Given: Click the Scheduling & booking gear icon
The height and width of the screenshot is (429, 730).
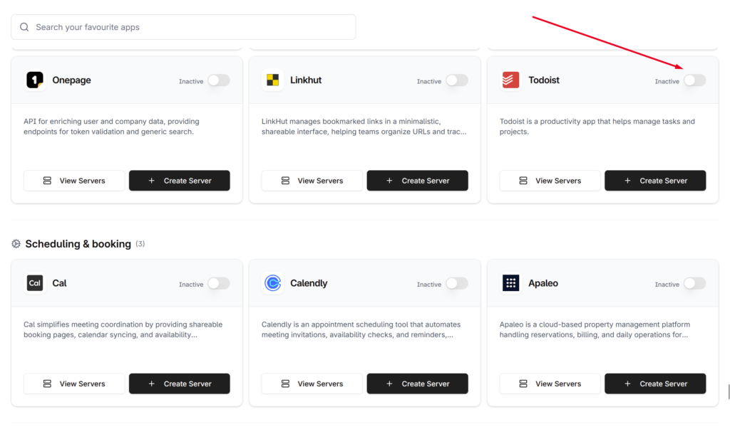Looking at the screenshot, I should [16, 244].
